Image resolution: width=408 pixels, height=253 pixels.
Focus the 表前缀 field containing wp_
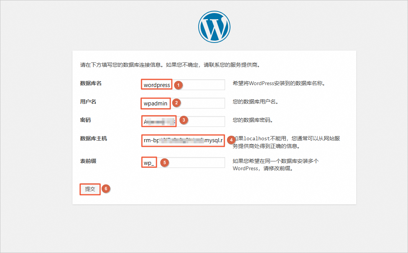183,163
